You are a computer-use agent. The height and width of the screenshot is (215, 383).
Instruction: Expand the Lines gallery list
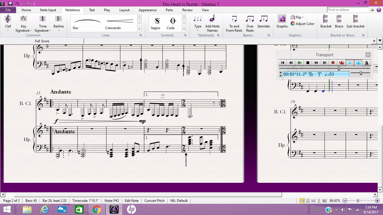coord(139,29)
